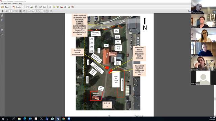Click the page number input field

pos(10,11)
